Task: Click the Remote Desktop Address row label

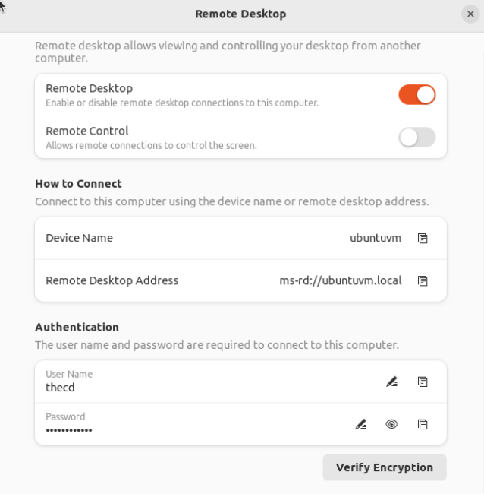Action: (x=112, y=280)
